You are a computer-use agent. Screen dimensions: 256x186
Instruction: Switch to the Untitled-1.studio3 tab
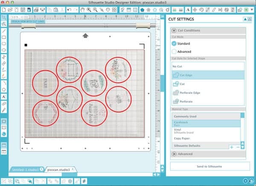click(26, 170)
